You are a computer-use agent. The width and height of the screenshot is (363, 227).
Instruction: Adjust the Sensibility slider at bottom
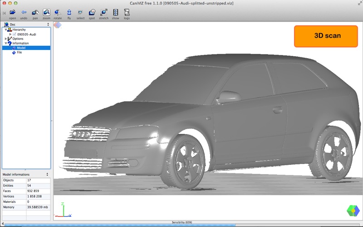(x=181, y=225)
